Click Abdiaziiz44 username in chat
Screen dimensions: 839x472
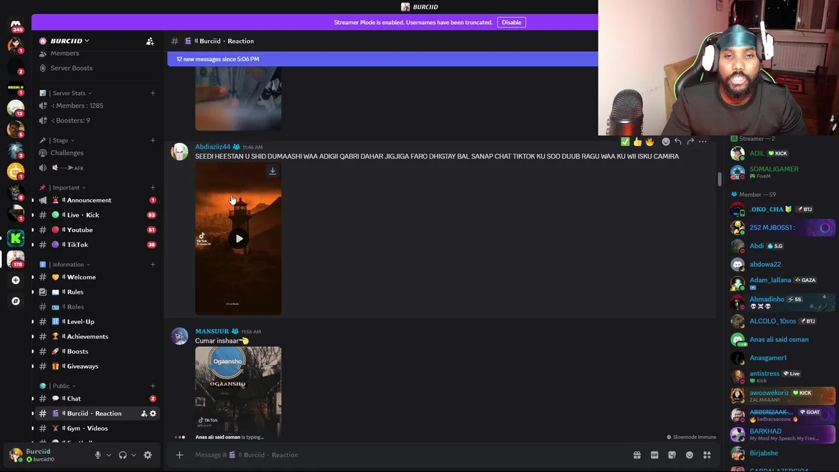coord(212,147)
